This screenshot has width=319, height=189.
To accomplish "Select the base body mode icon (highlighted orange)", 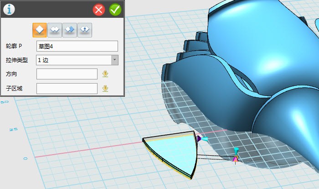I will 40,30.
